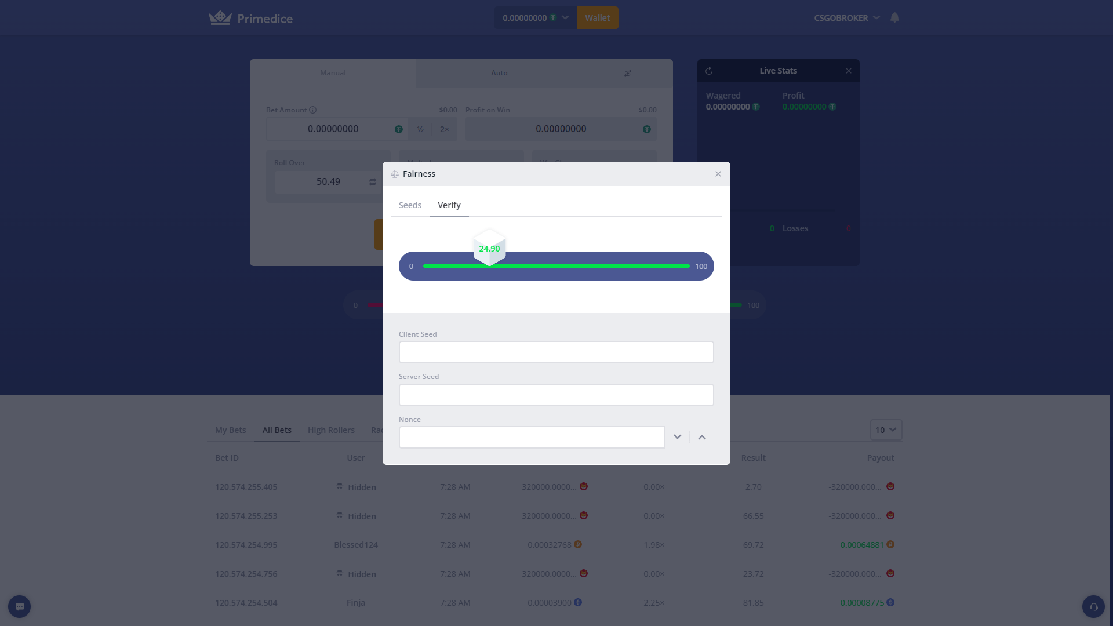The image size is (1113, 626).
Task: Open the settings icon beside the Auto tab
Action: [x=628, y=73]
